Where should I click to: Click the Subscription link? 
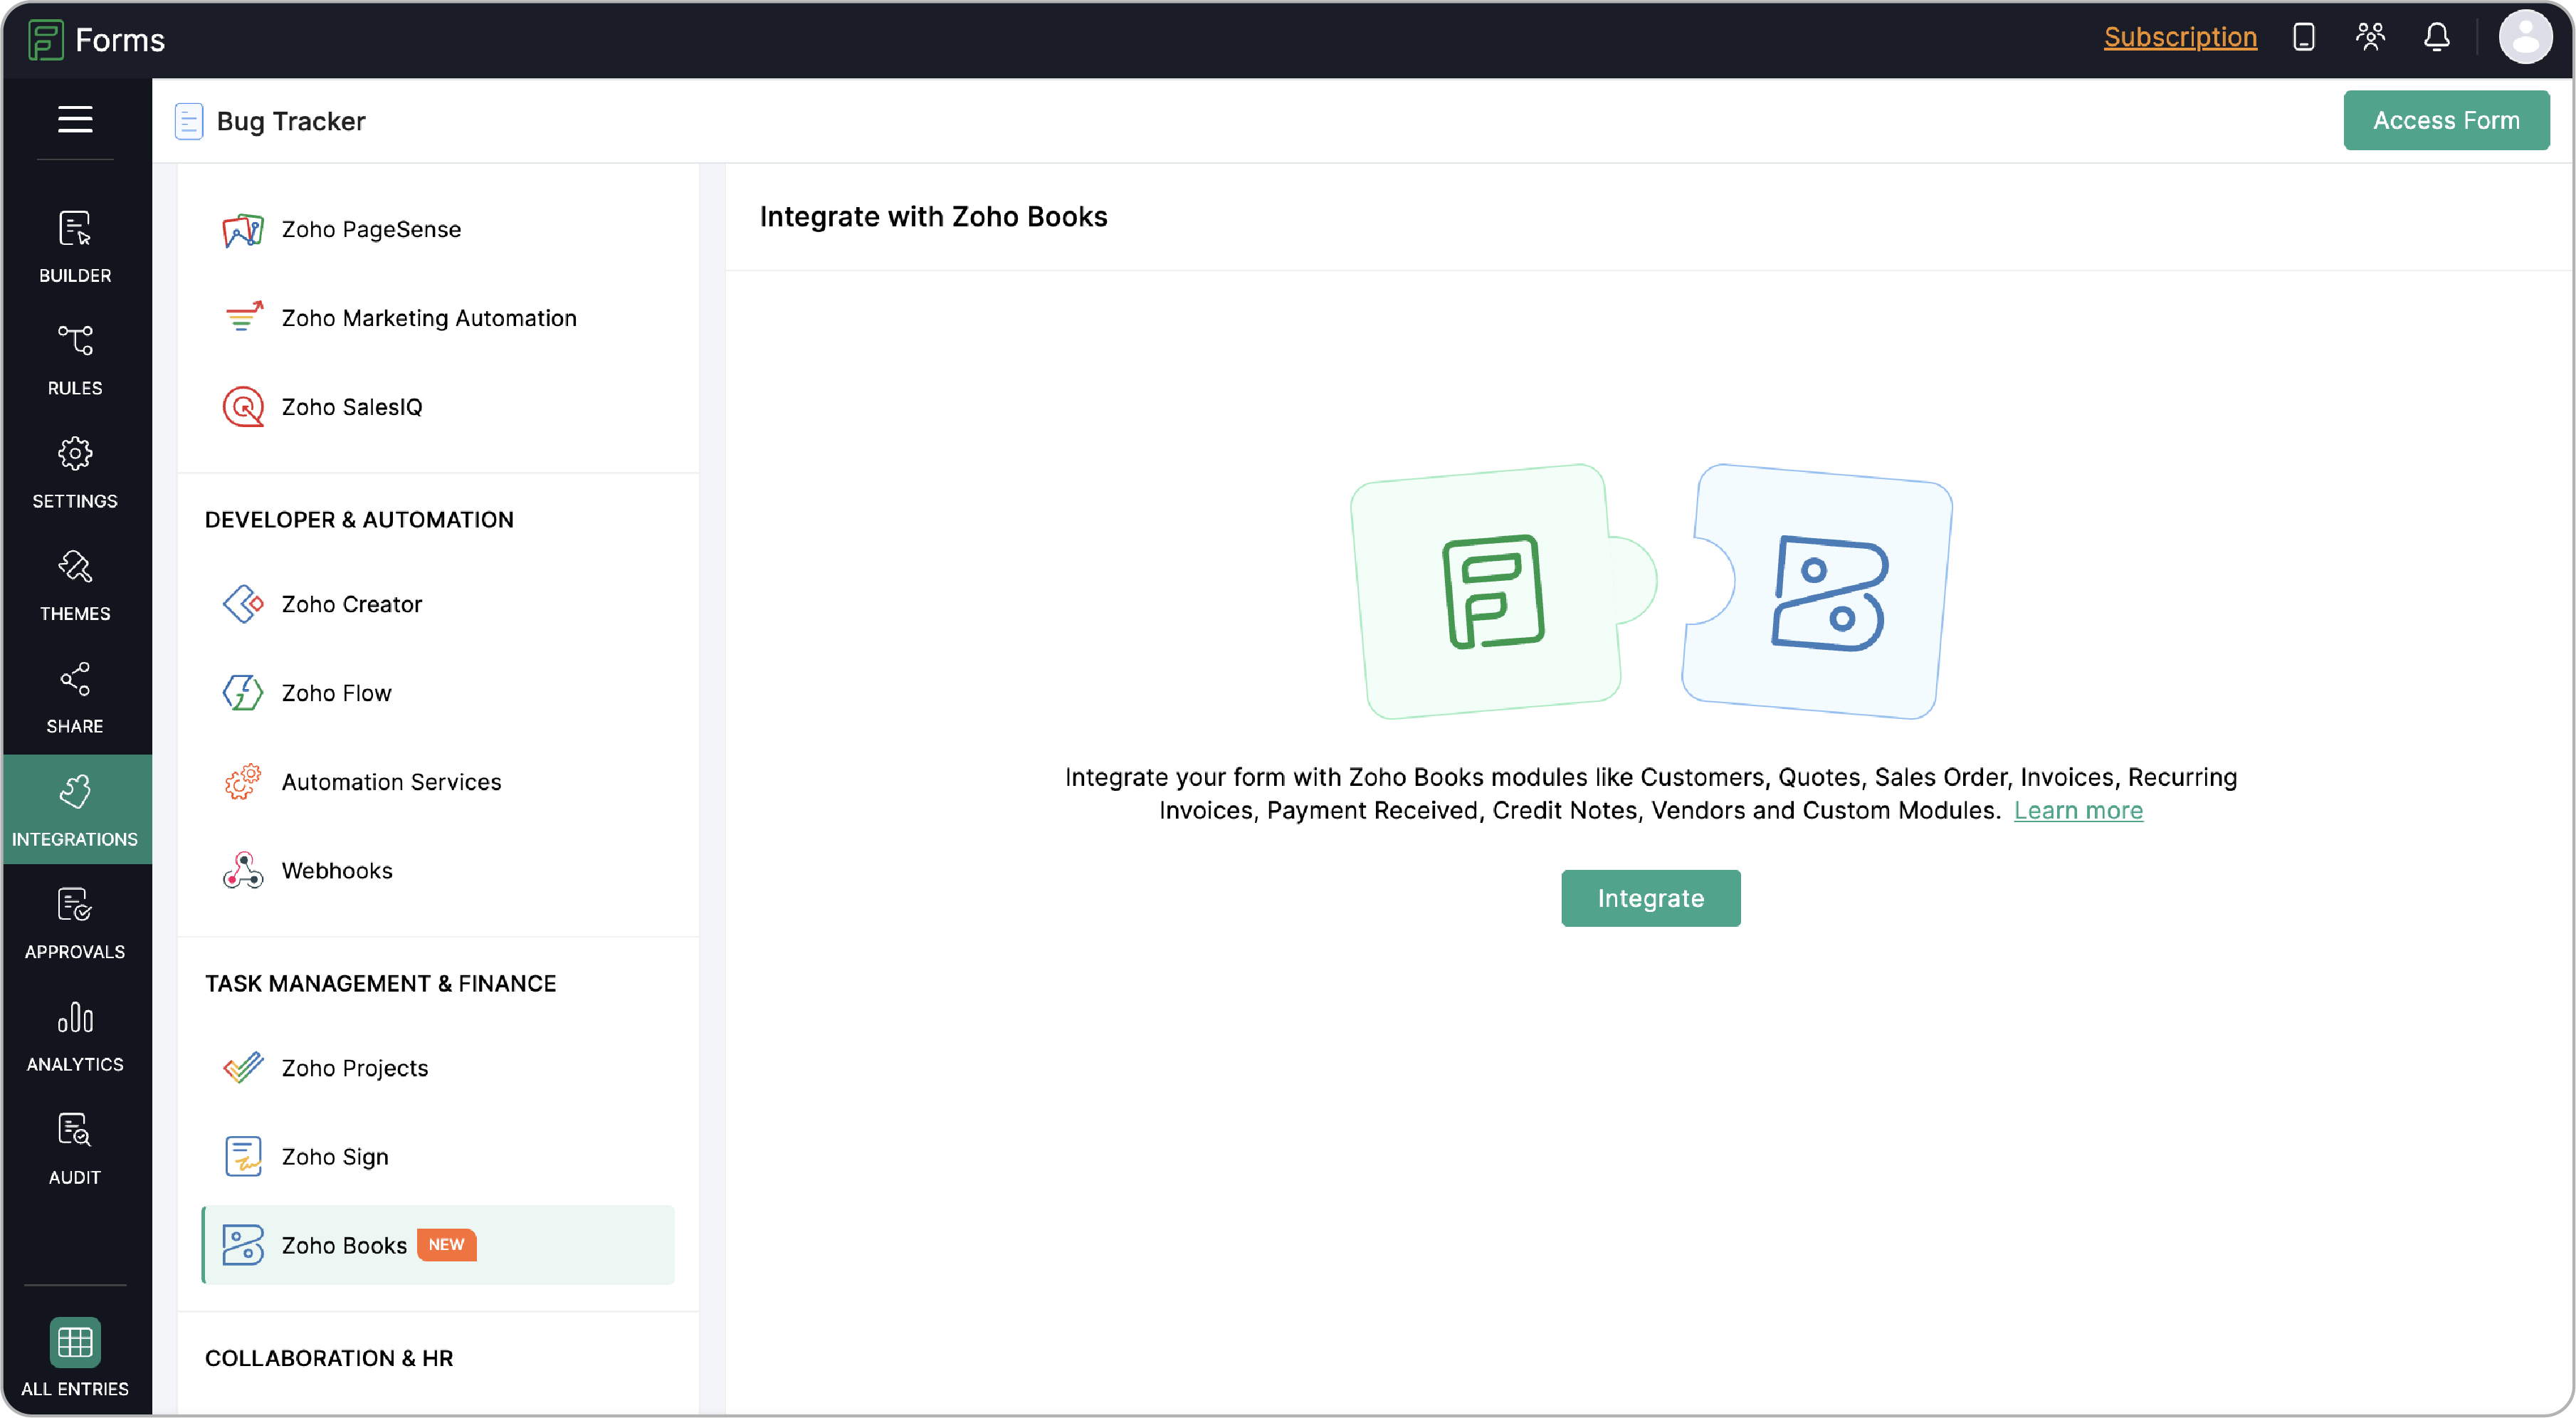coord(2180,38)
